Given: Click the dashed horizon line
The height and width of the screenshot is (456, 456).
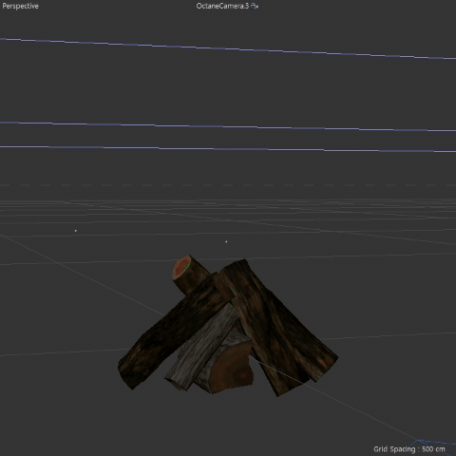Looking at the screenshot, I should pos(228,185).
